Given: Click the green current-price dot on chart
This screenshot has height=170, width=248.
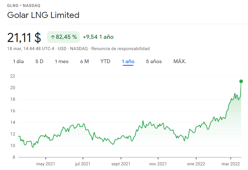Looking at the screenshot, I should pyautogui.click(x=241, y=81).
